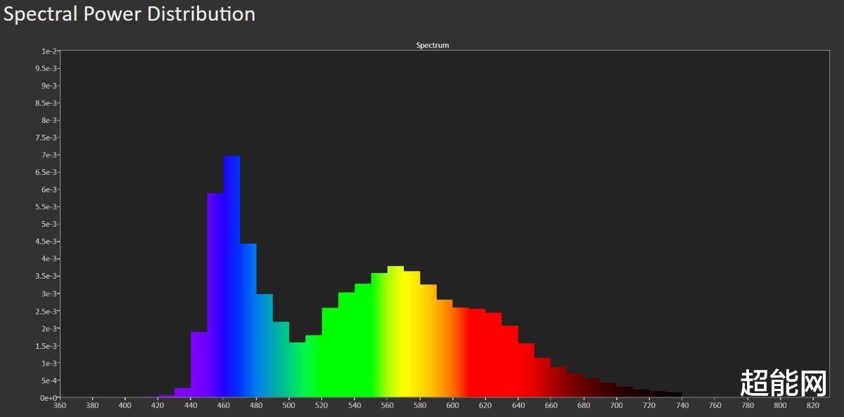This screenshot has width=844, height=417.
Task: Click the "480" wavelength tick label
Action: coord(256,406)
